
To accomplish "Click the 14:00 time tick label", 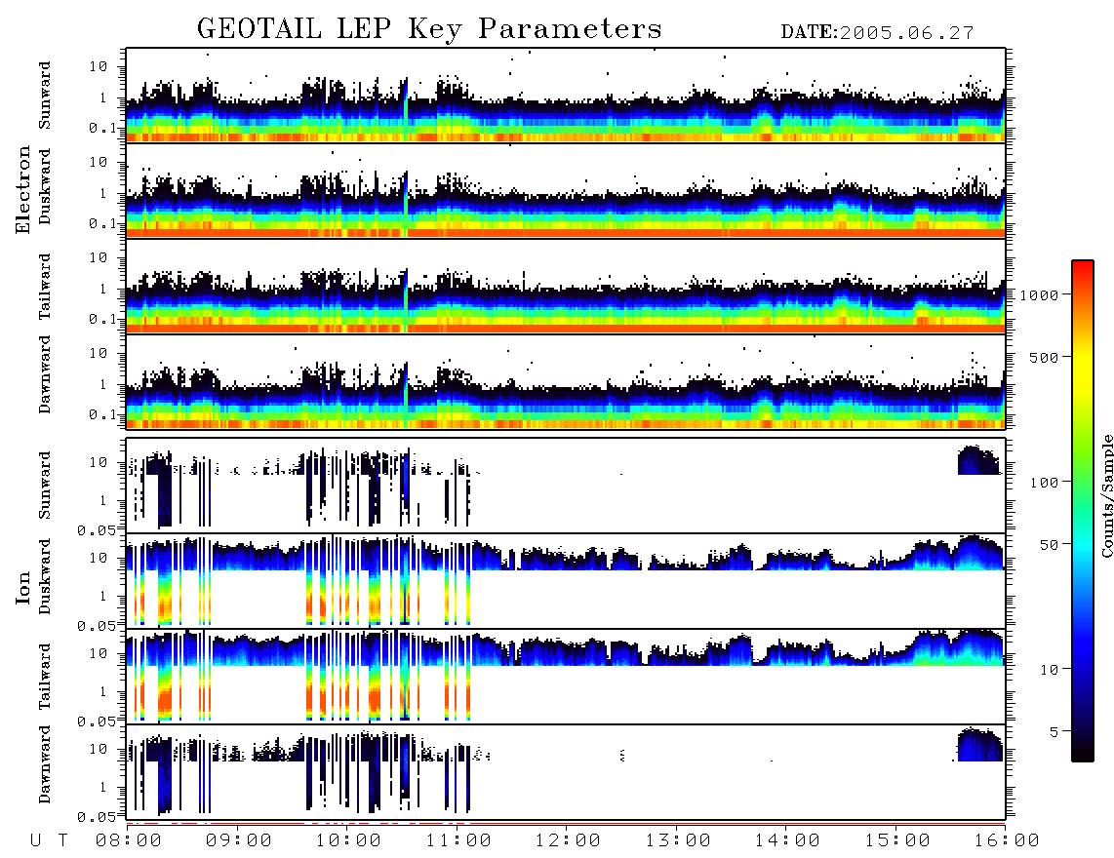I will tap(787, 841).
